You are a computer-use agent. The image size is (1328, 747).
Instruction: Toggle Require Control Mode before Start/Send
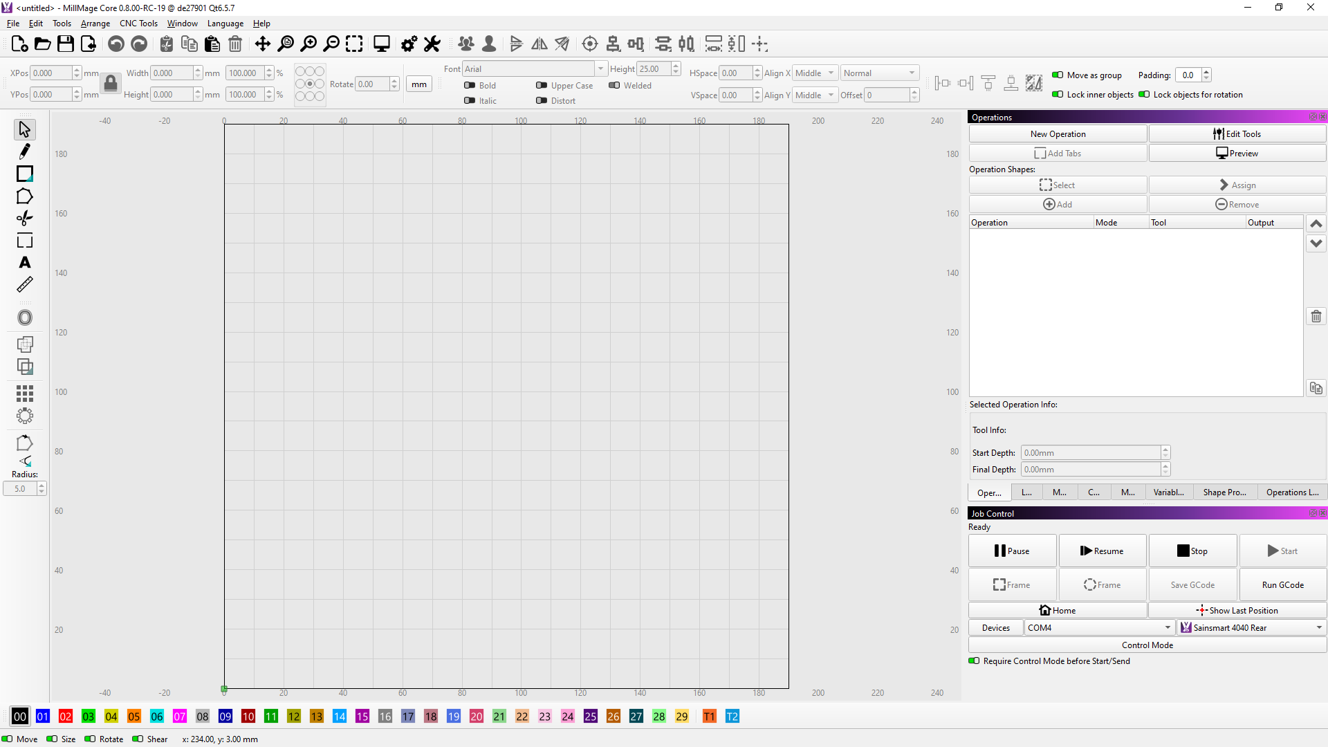pos(974,661)
